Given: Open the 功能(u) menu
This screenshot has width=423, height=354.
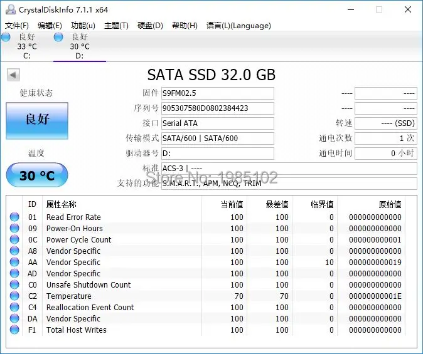Looking at the screenshot, I should (x=83, y=26).
